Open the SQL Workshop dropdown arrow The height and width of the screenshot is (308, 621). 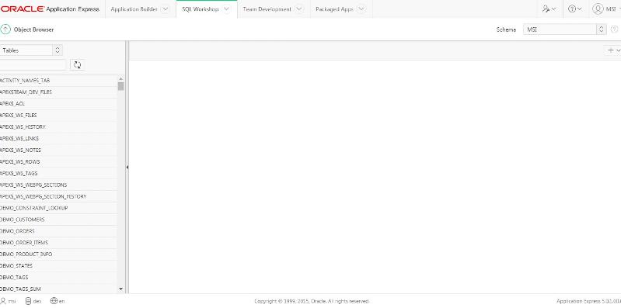coord(226,9)
